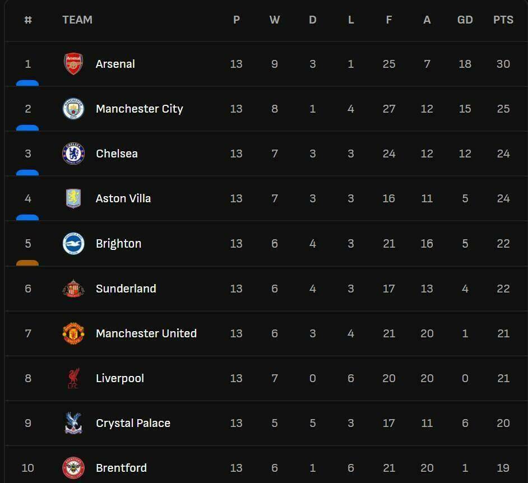This screenshot has width=528, height=483.
Task: Click the Aston Villa club crest
Action: 73,198
